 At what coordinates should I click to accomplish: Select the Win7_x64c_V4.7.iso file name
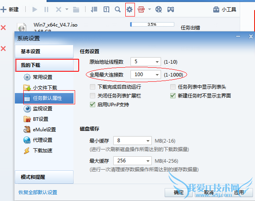point(55,25)
